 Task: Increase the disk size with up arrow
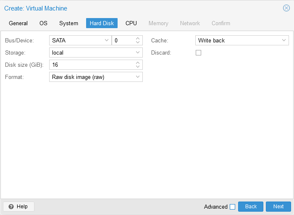click(138, 63)
